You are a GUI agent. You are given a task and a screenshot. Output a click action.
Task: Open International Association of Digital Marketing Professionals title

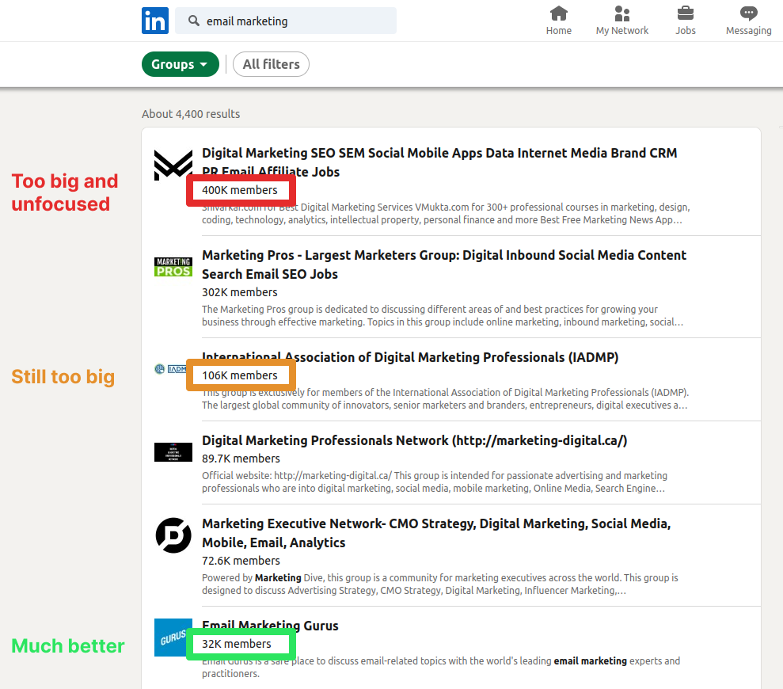[x=410, y=357]
